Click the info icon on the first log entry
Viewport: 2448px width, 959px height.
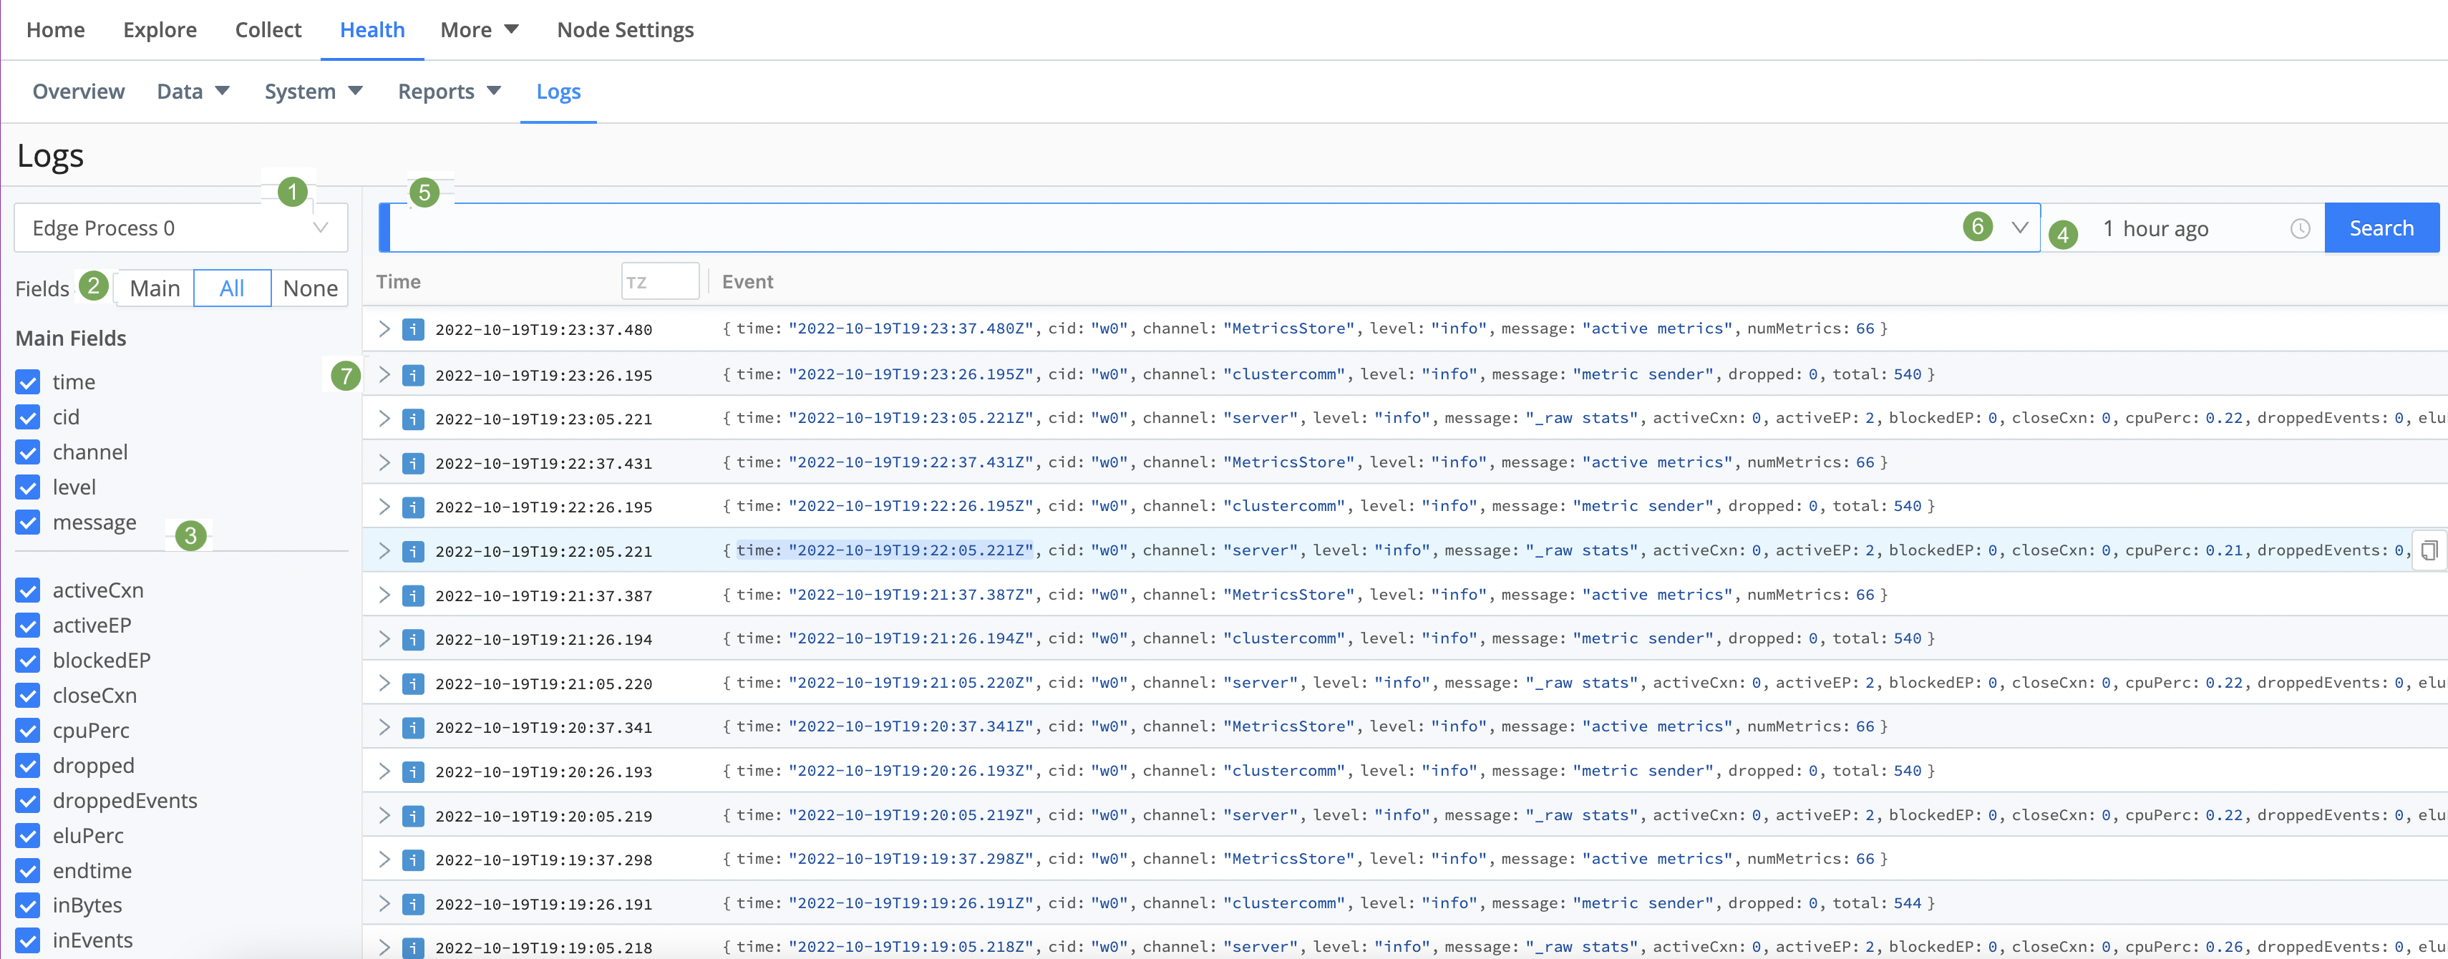(412, 330)
